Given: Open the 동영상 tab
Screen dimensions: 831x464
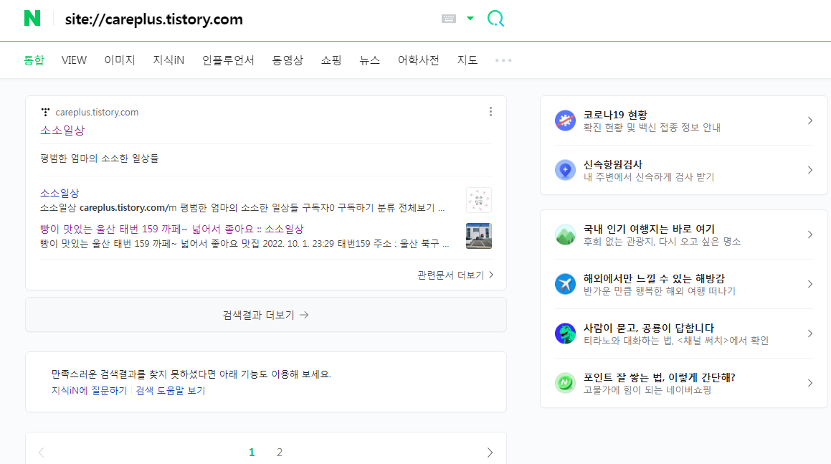Looking at the screenshot, I should [x=288, y=60].
